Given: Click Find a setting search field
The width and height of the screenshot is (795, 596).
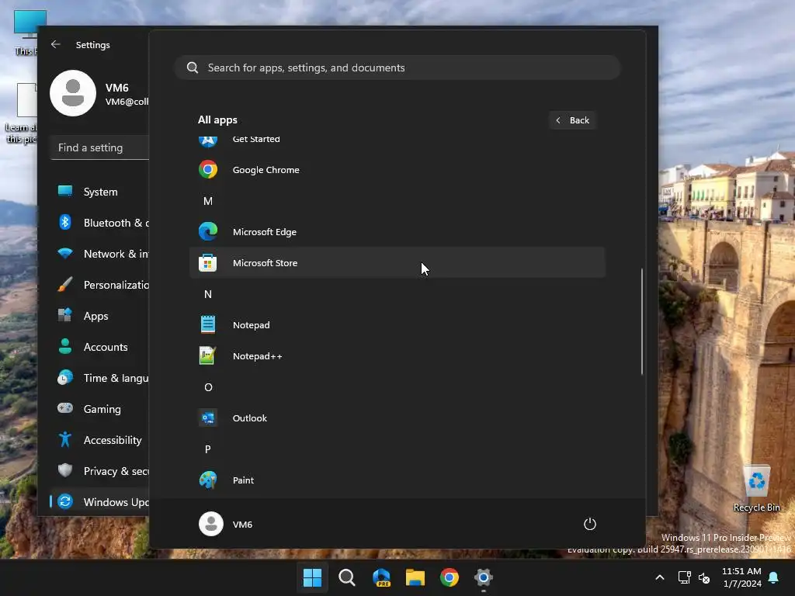Looking at the screenshot, I should point(100,147).
